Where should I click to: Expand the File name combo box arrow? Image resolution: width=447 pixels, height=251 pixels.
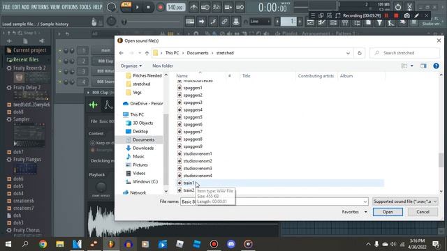[x=365, y=201]
